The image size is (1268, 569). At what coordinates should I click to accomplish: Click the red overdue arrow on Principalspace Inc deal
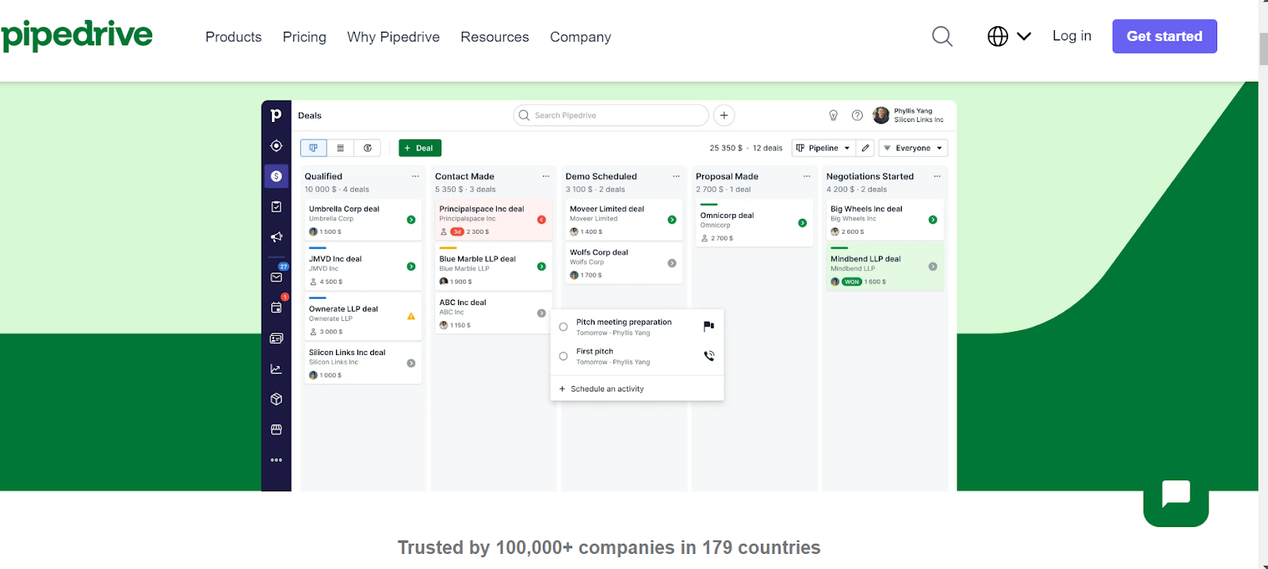coord(541,220)
